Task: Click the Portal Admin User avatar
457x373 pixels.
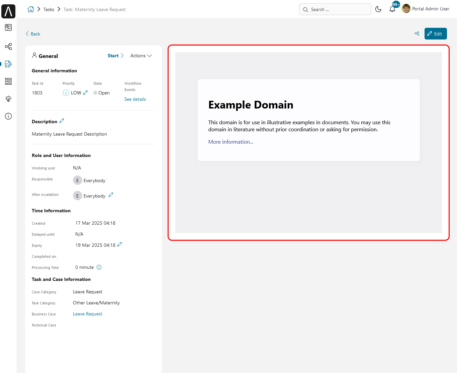Action: 406,9
